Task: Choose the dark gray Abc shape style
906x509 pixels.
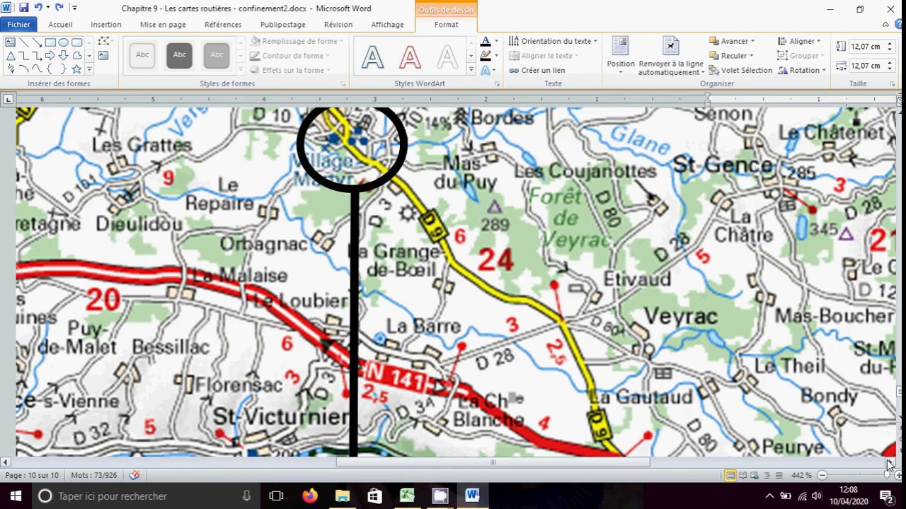Action: pyautogui.click(x=179, y=55)
